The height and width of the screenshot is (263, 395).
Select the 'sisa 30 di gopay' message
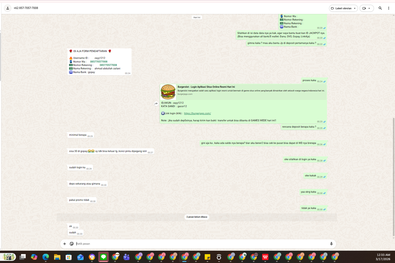click(111, 151)
